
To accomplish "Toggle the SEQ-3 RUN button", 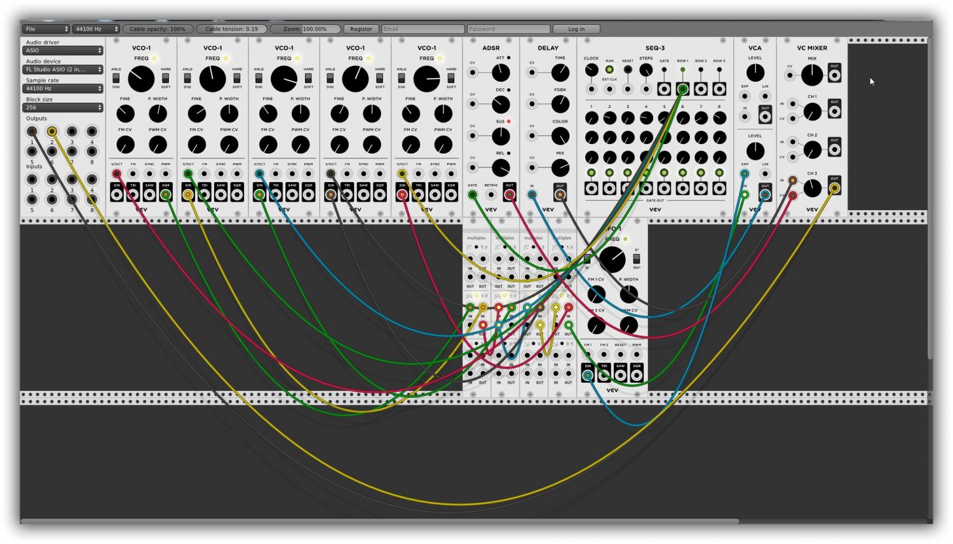I will pyautogui.click(x=609, y=70).
